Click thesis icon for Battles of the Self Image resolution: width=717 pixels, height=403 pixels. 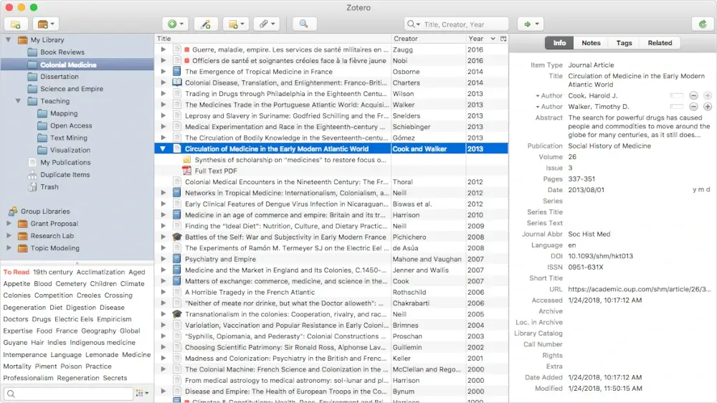(177, 237)
